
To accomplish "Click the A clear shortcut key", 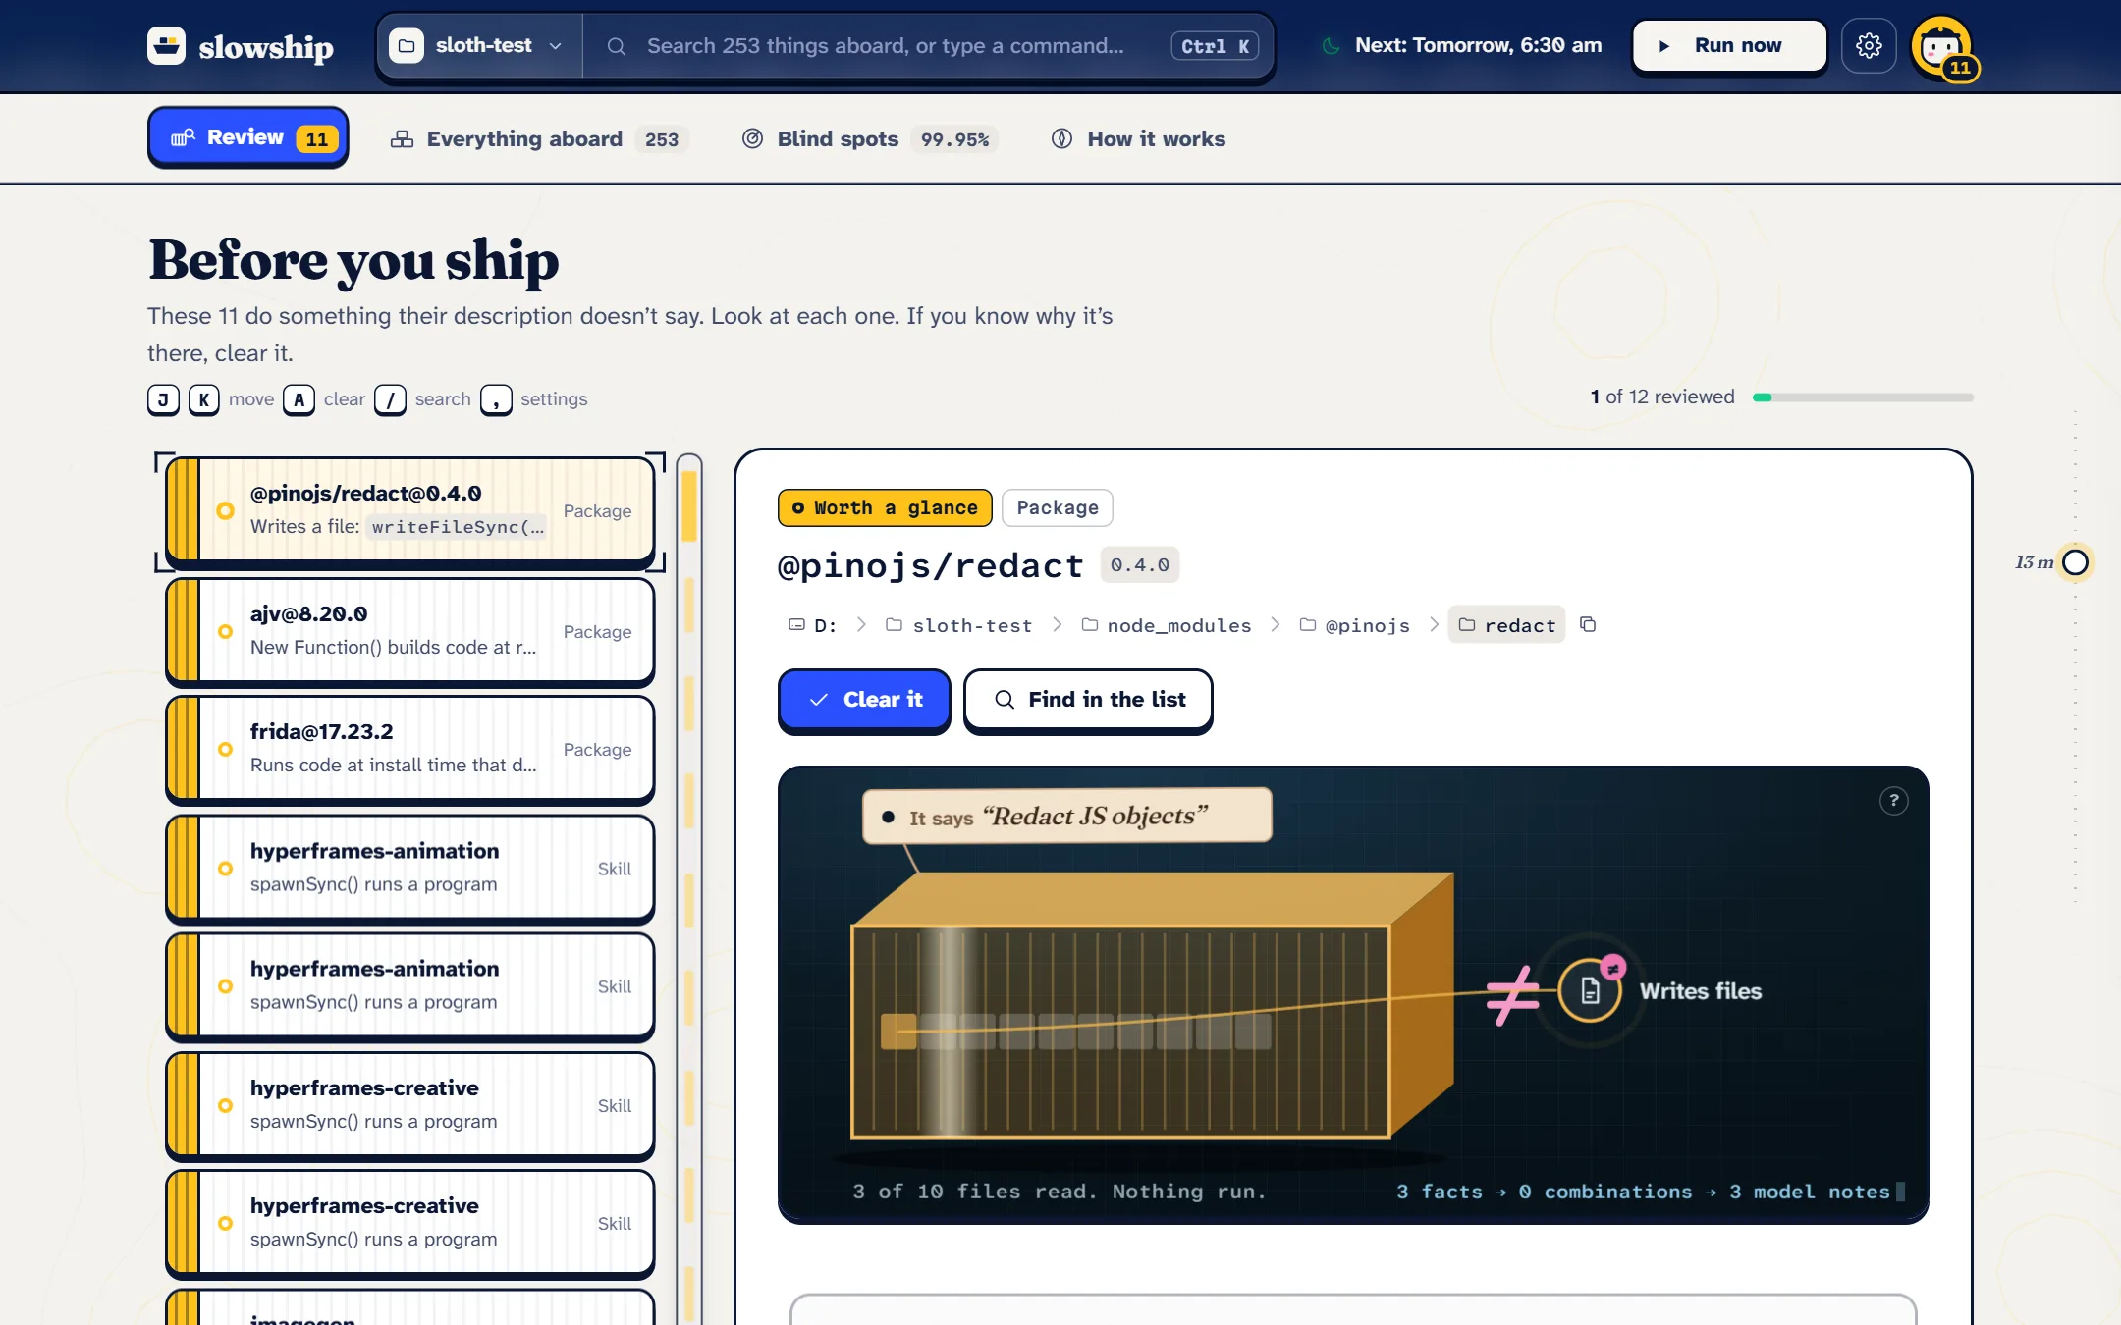I will tap(299, 399).
